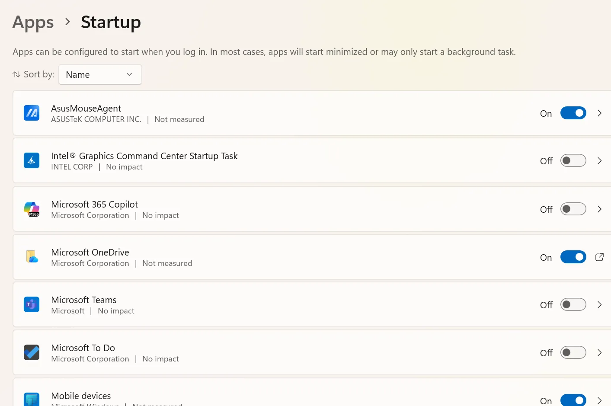Image resolution: width=611 pixels, height=406 pixels.
Task: Click the Mobile devices name label
Action: (x=81, y=396)
